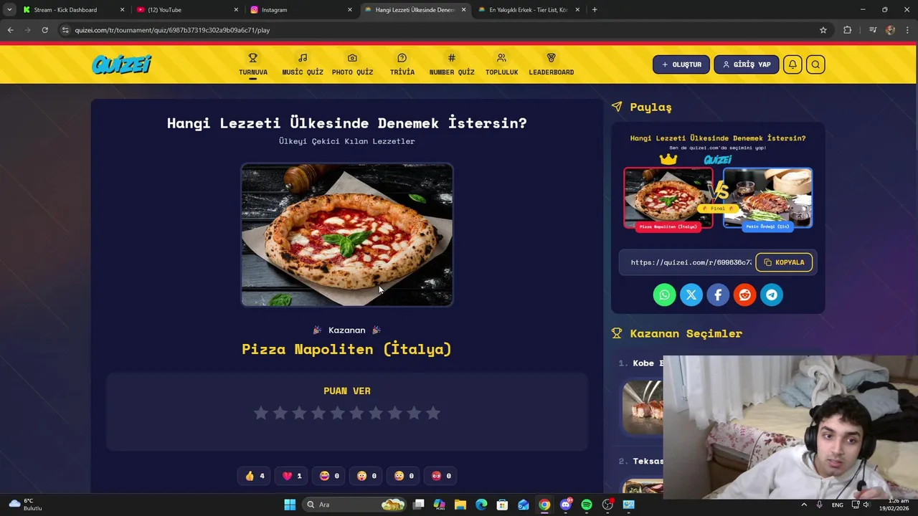Rate with the tenth star

point(433,413)
